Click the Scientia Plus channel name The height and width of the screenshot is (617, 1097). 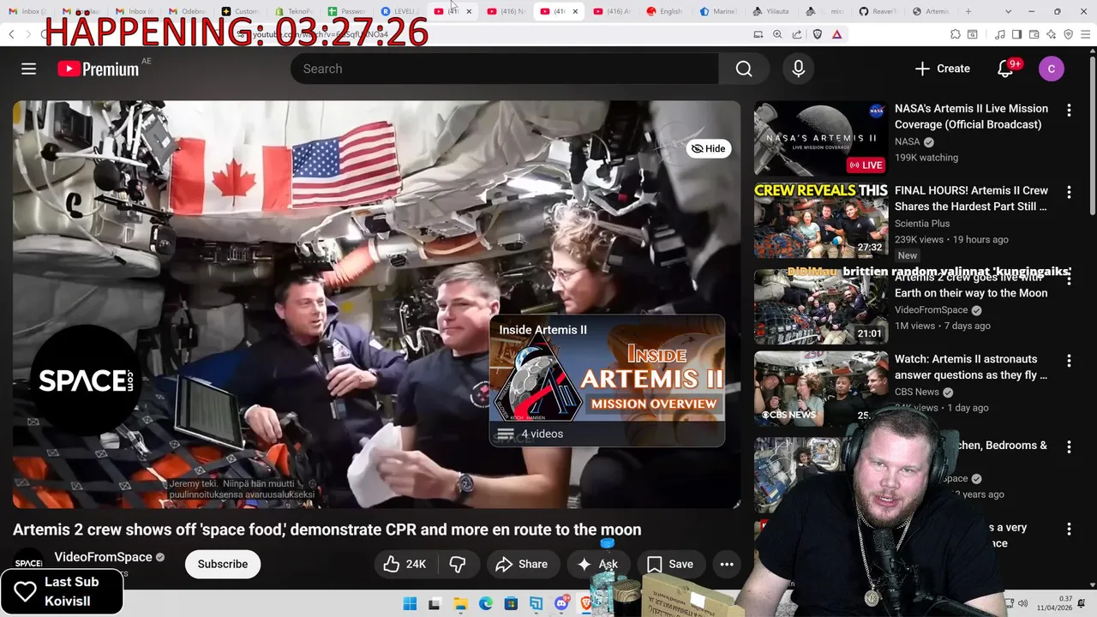[x=922, y=223]
